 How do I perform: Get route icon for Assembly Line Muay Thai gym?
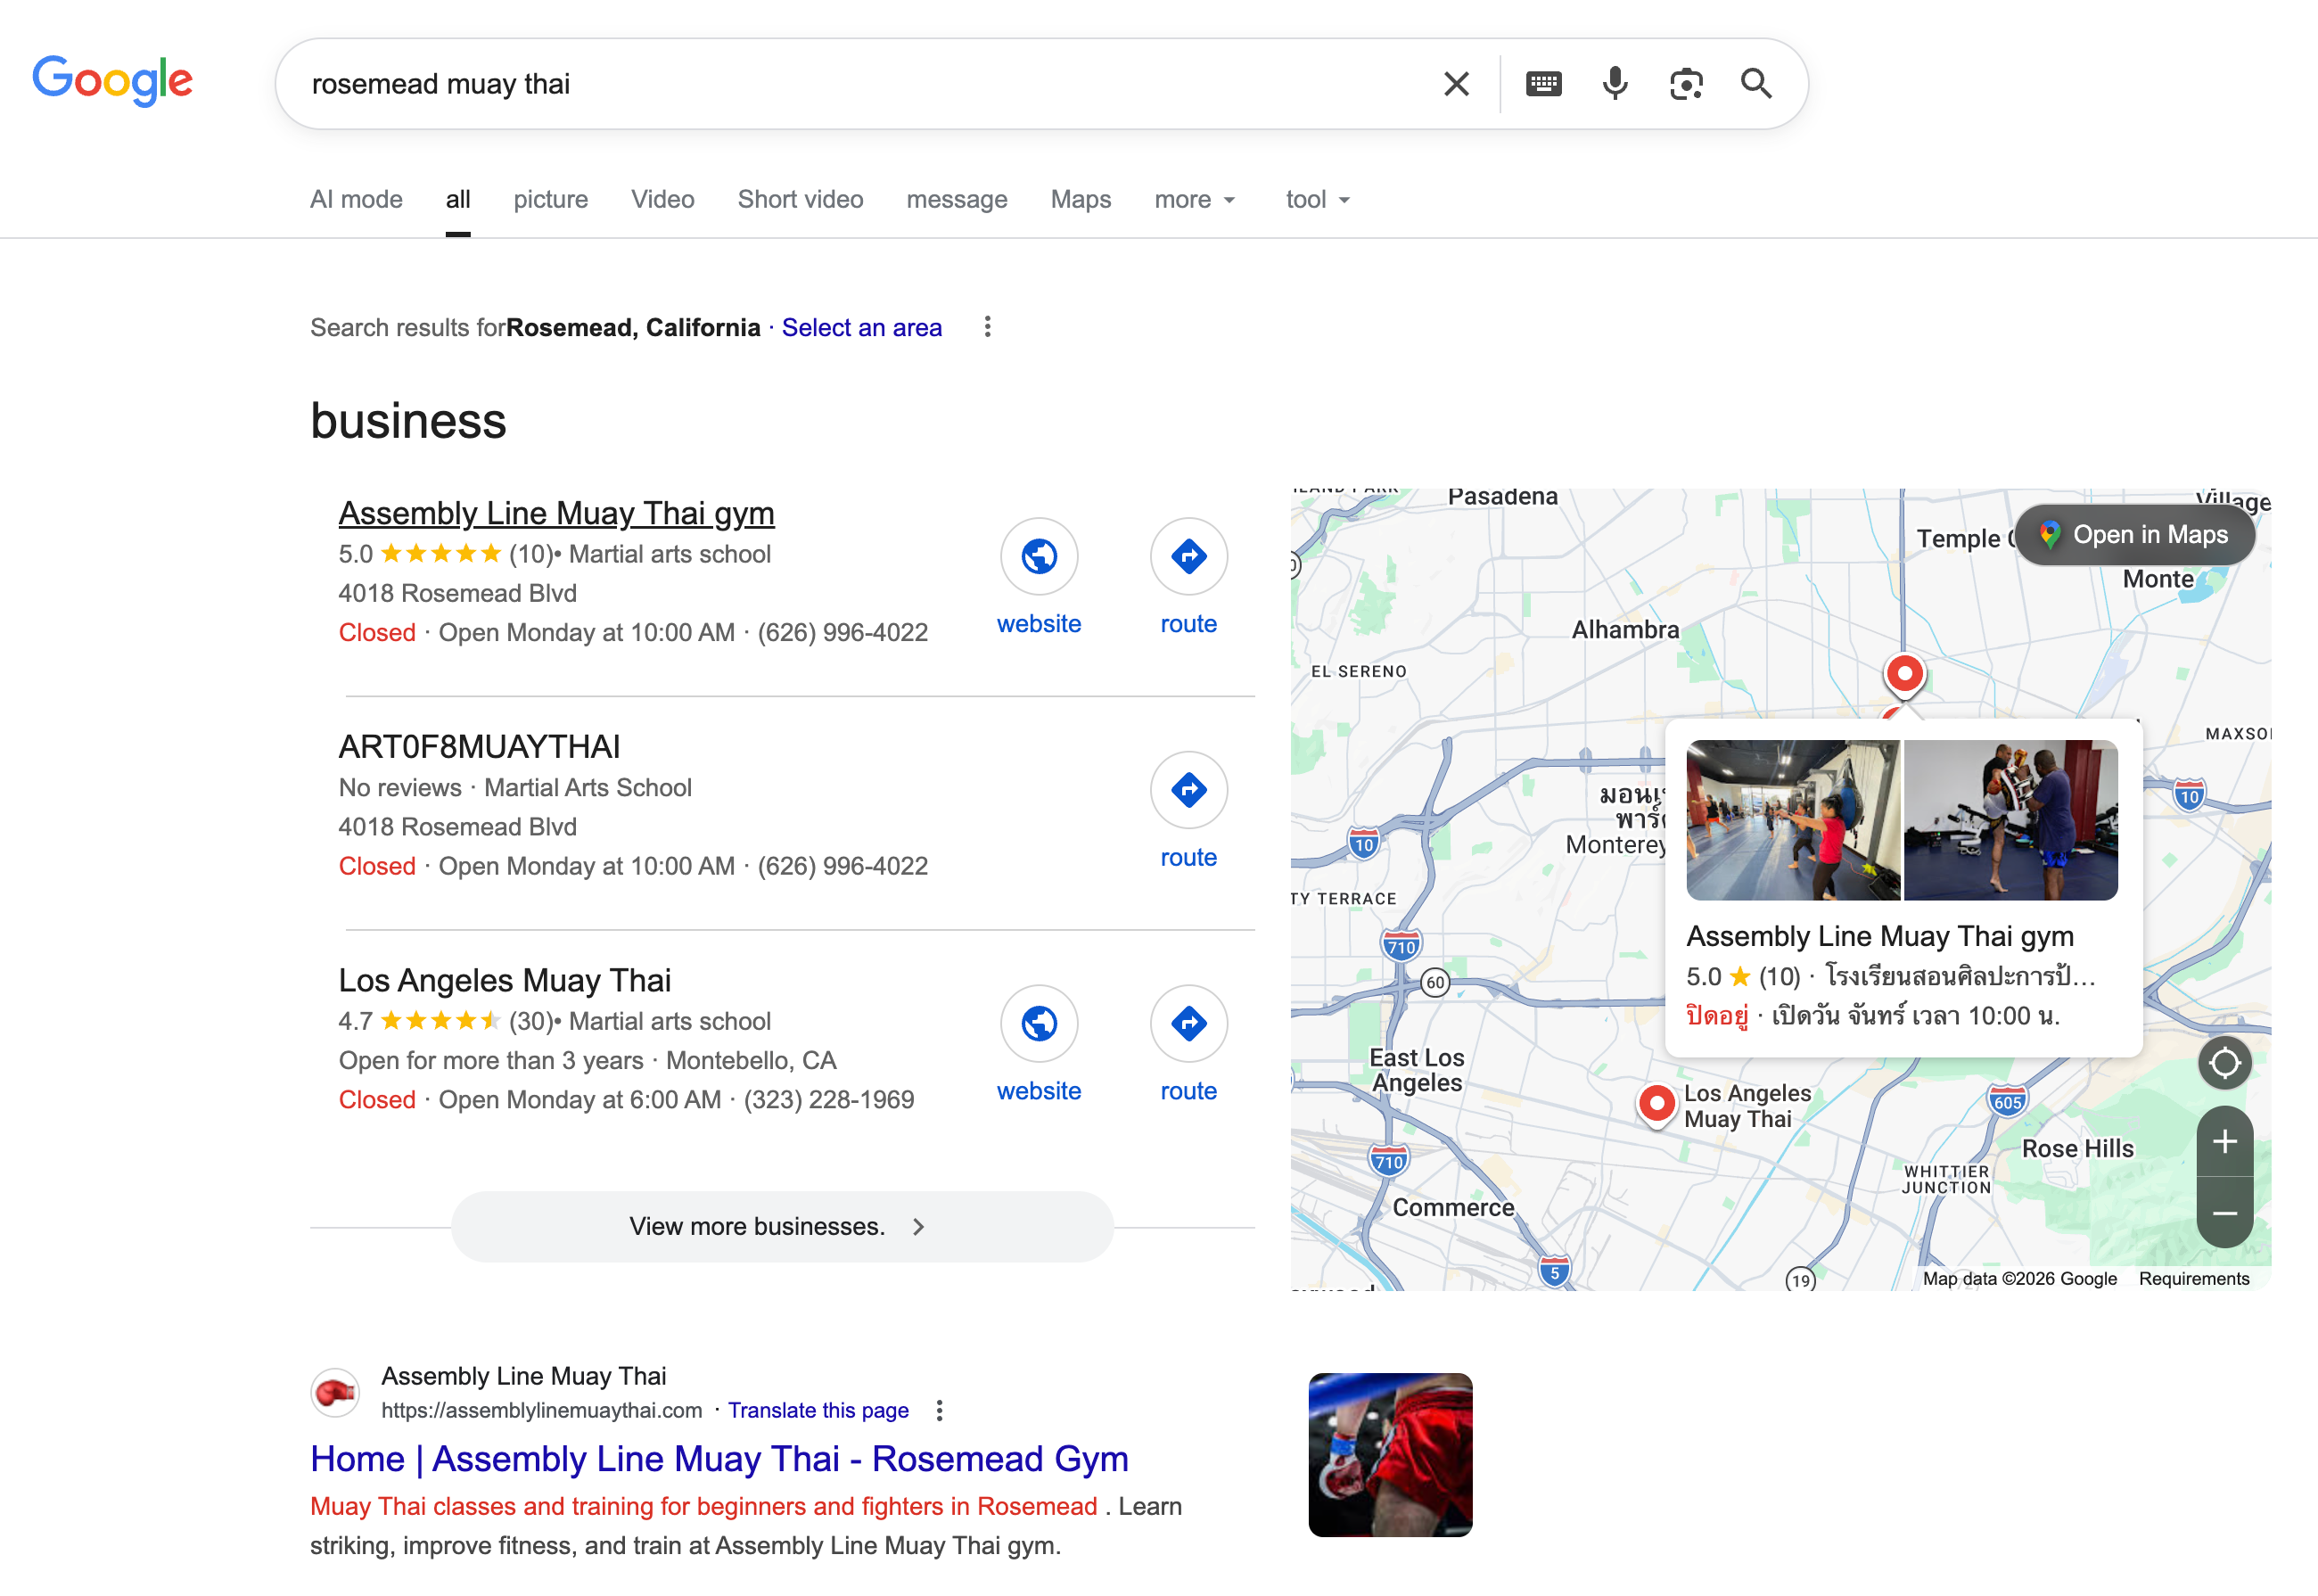[x=1188, y=556]
